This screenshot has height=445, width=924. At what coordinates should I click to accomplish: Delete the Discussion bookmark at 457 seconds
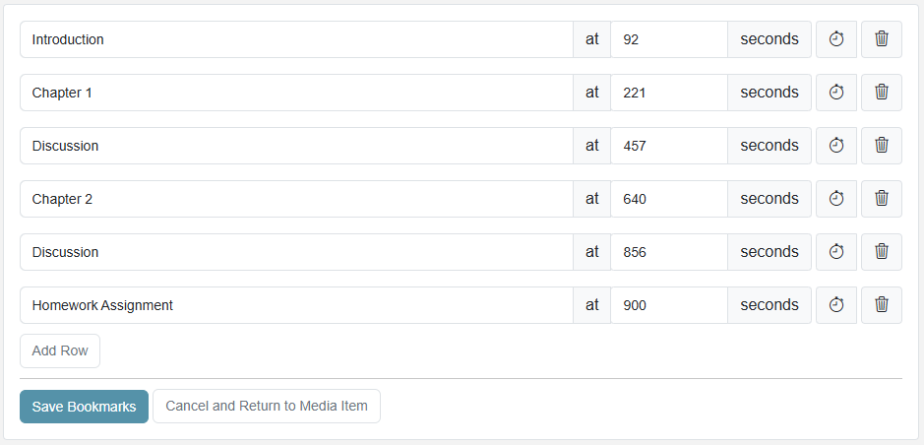(882, 146)
